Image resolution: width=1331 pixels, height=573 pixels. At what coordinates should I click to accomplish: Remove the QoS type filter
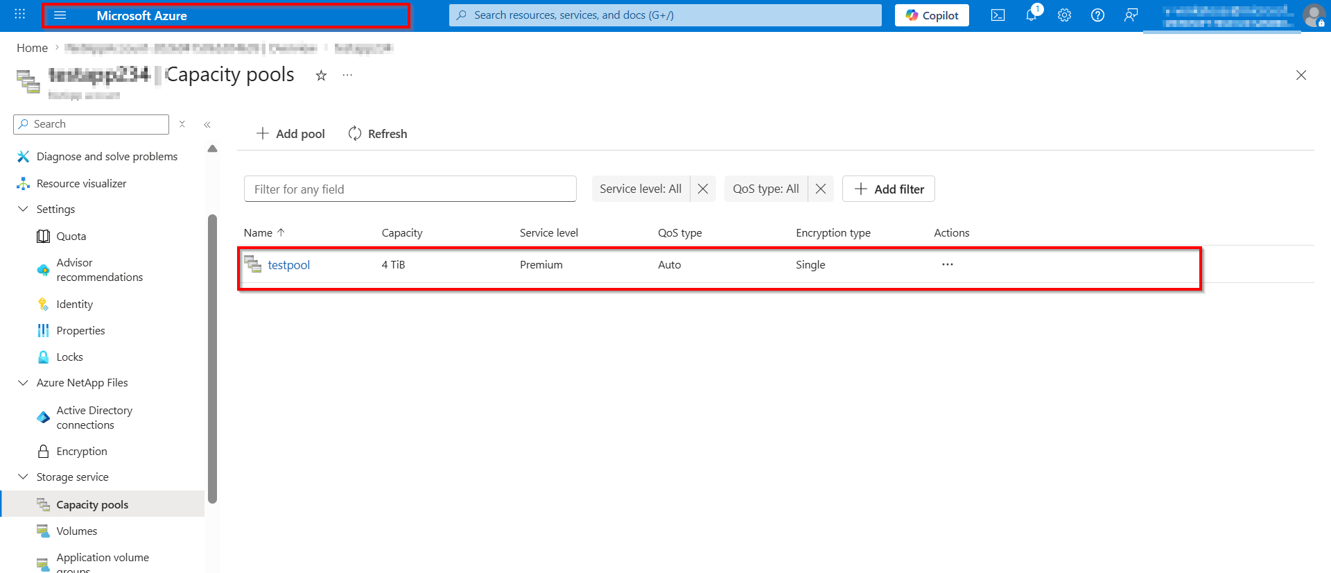click(821, 189)
